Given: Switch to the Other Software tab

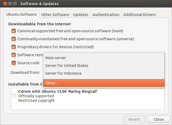Looking at the screenshot, I should point(55,15).
